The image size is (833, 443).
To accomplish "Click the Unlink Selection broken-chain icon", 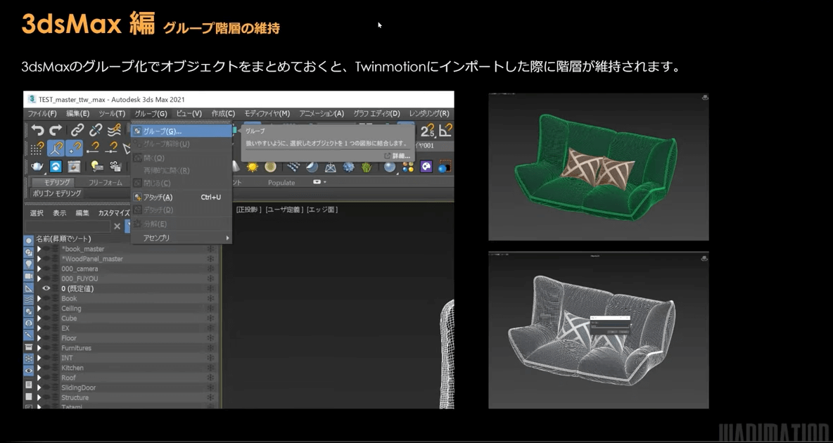I will click(x=96, y=129).
